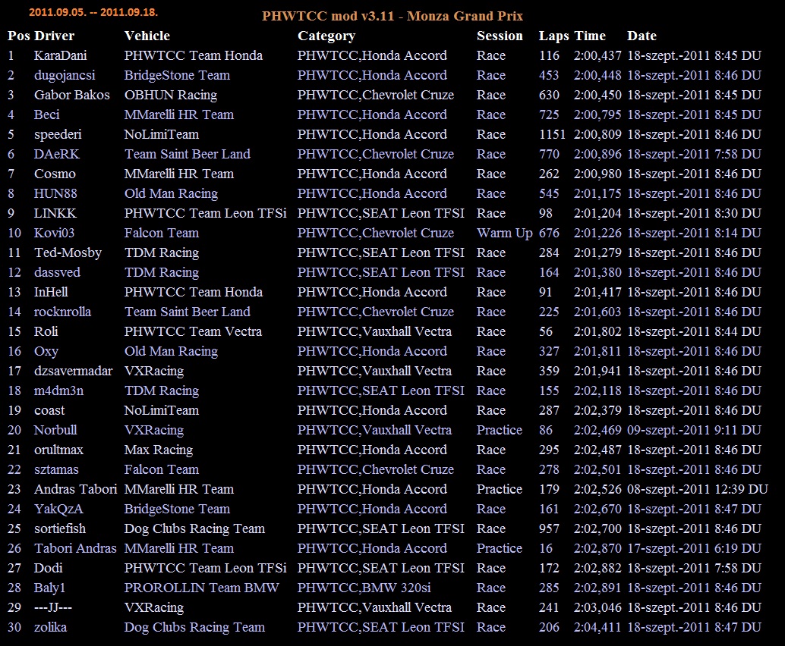The image size is (785, 646).
Task: Select driver name Gabor Bakos
Action: click(x=71, y=95)
